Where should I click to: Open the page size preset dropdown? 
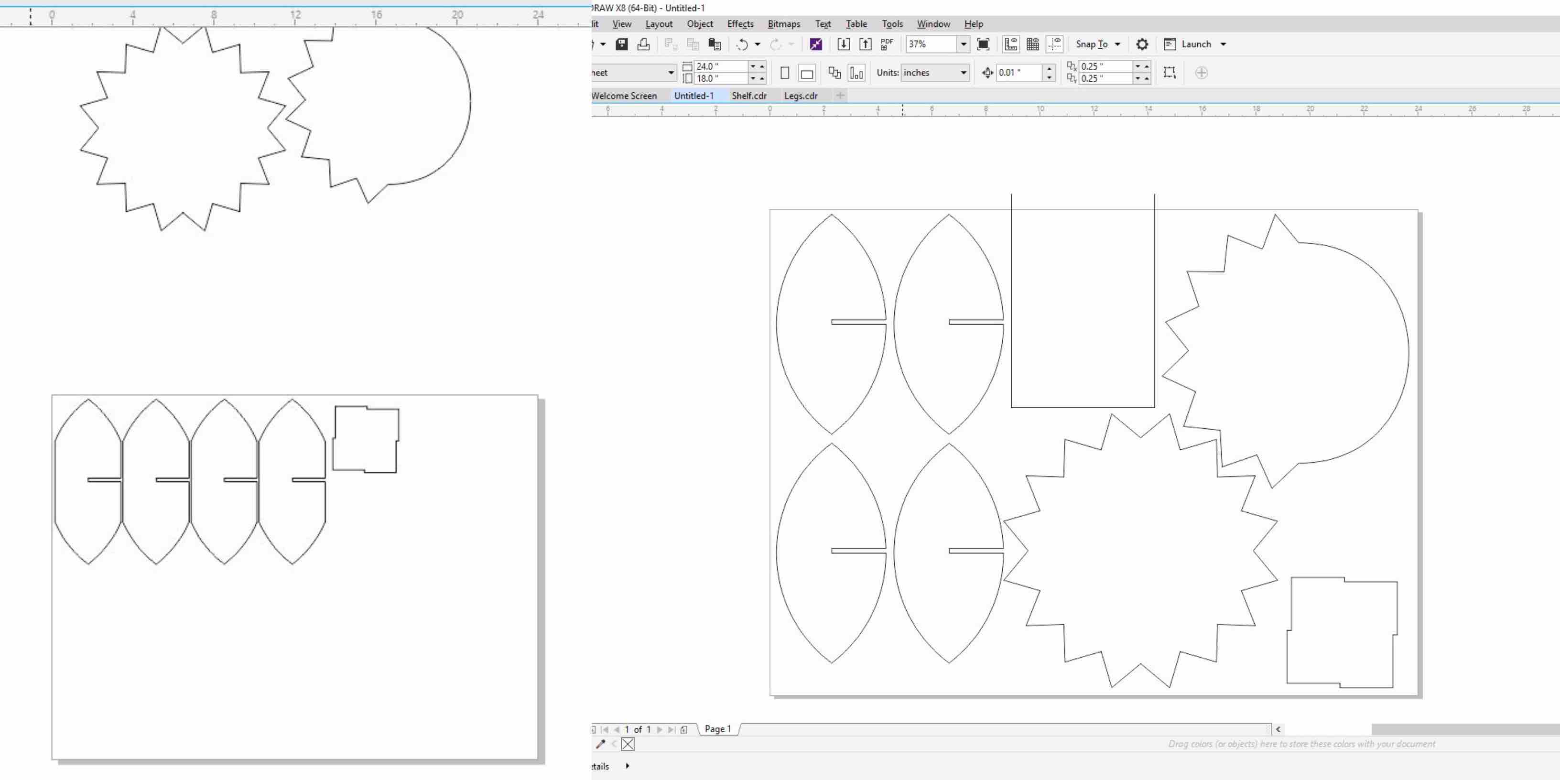tap(671, 73)
